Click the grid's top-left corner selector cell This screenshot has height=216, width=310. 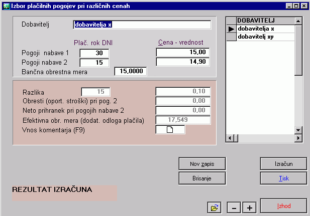(231, 21)
